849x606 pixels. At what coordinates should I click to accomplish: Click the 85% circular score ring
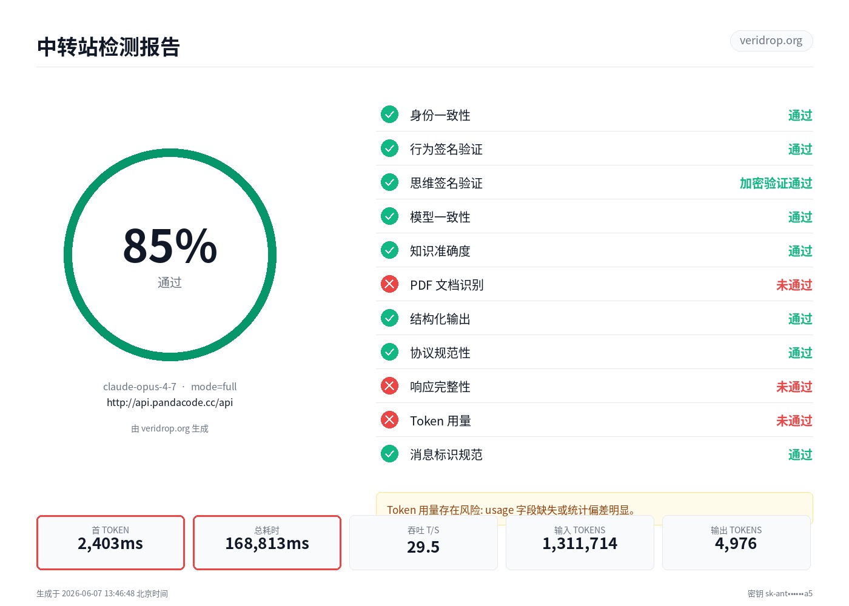[170, 255]
